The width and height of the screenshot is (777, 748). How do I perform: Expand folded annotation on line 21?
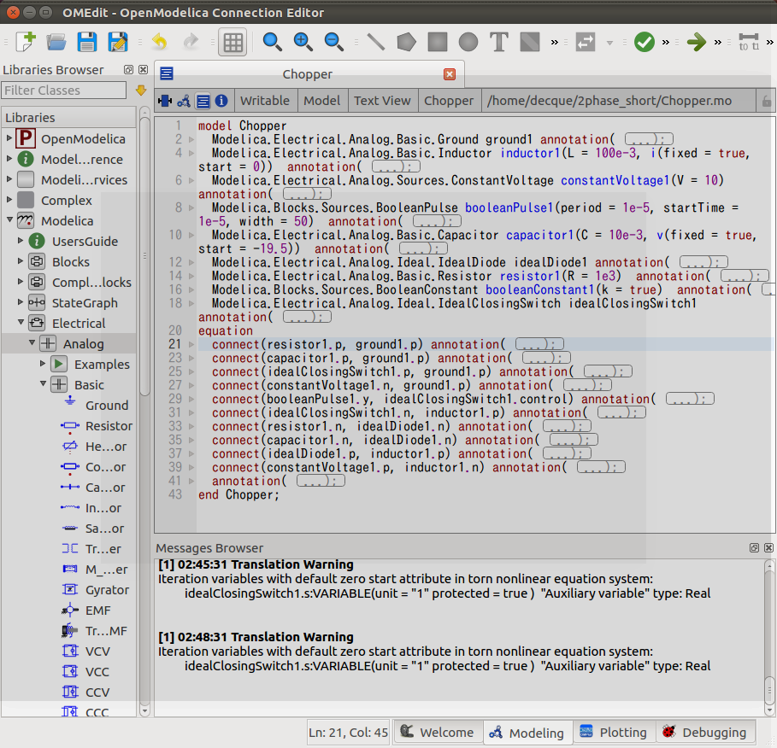pyautogui.click(x=539, y=344)
